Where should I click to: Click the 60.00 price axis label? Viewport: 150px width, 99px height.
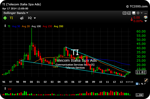click(x=141, y=31)
